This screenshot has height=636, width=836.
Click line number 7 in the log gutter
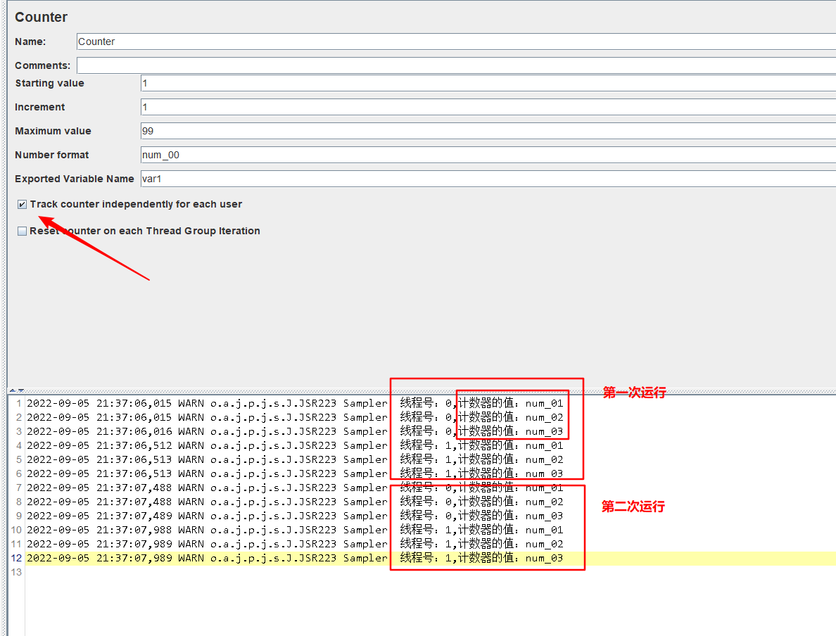click(18, 488)
